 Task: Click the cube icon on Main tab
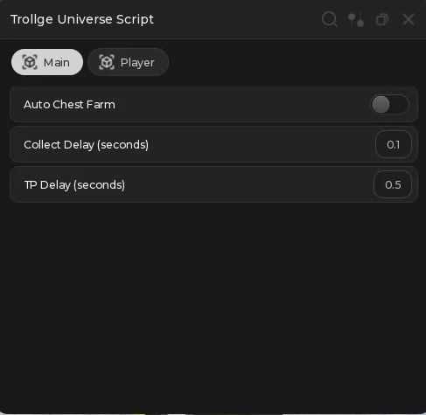(x=30, y=62)
